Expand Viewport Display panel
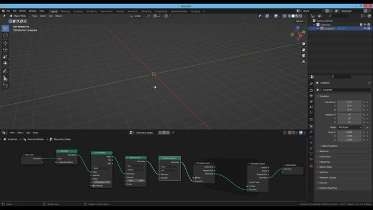The height and width of the screenshot is (210, 373). click(328, 177)
